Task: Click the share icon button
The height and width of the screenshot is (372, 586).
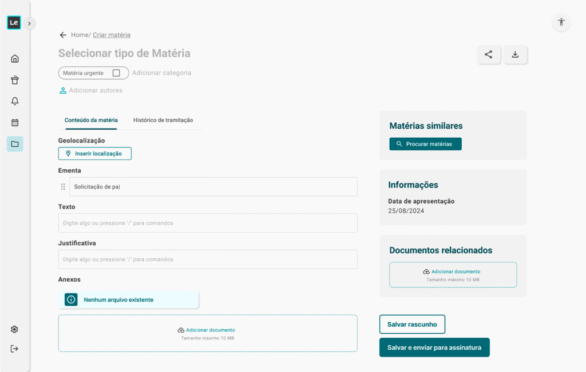Action: pyautogui.click(x=489, y=54)
